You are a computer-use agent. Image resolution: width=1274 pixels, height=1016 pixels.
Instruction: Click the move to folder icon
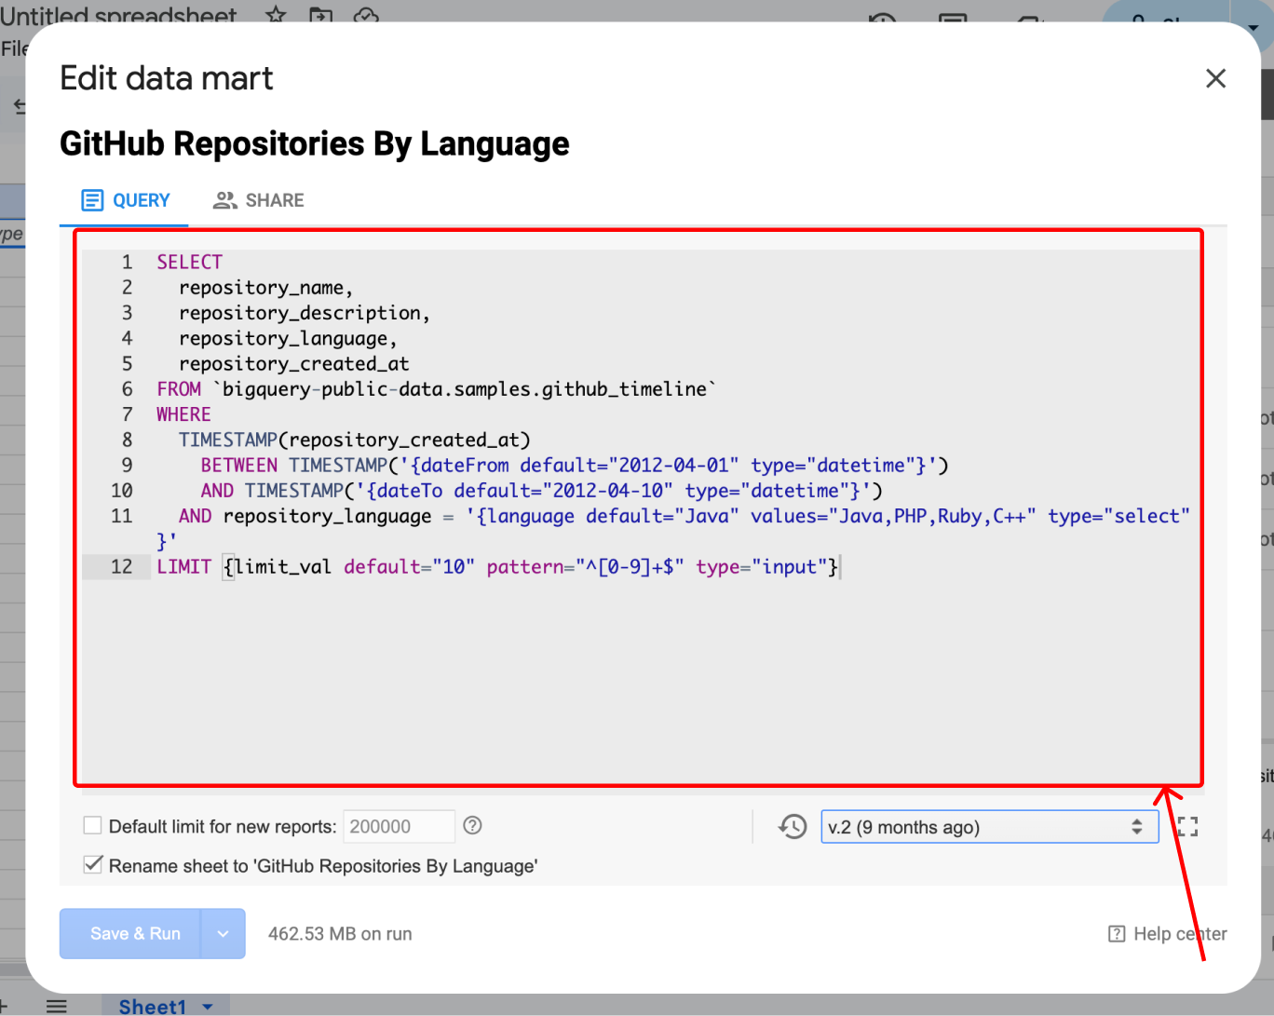click(320, 14)
